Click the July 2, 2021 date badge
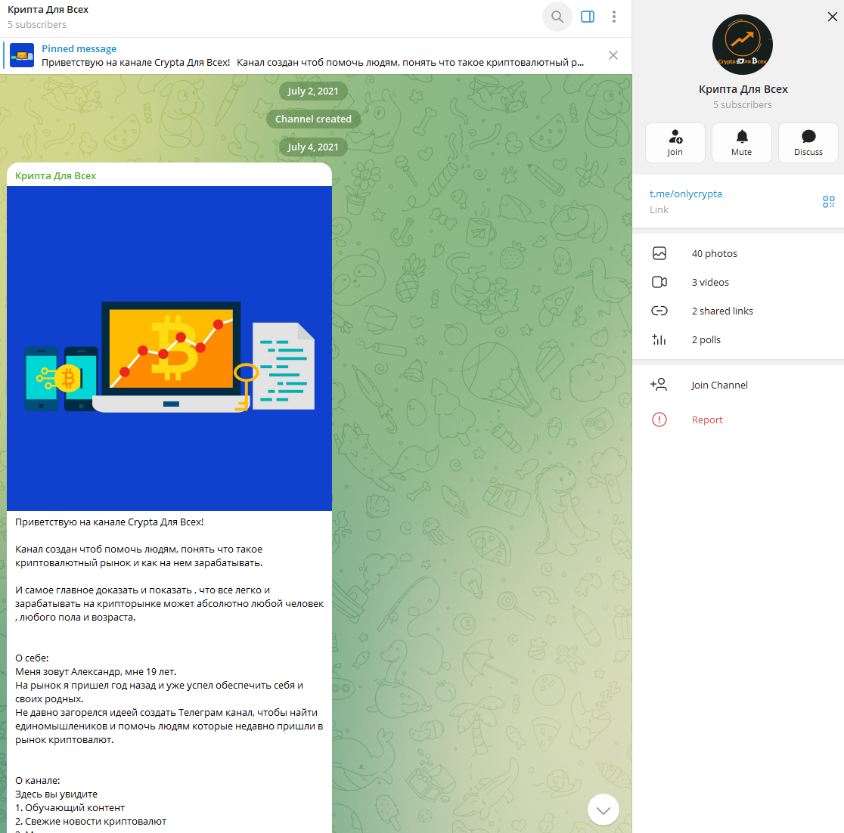844x833 pixels. click(x=313, y=91)
